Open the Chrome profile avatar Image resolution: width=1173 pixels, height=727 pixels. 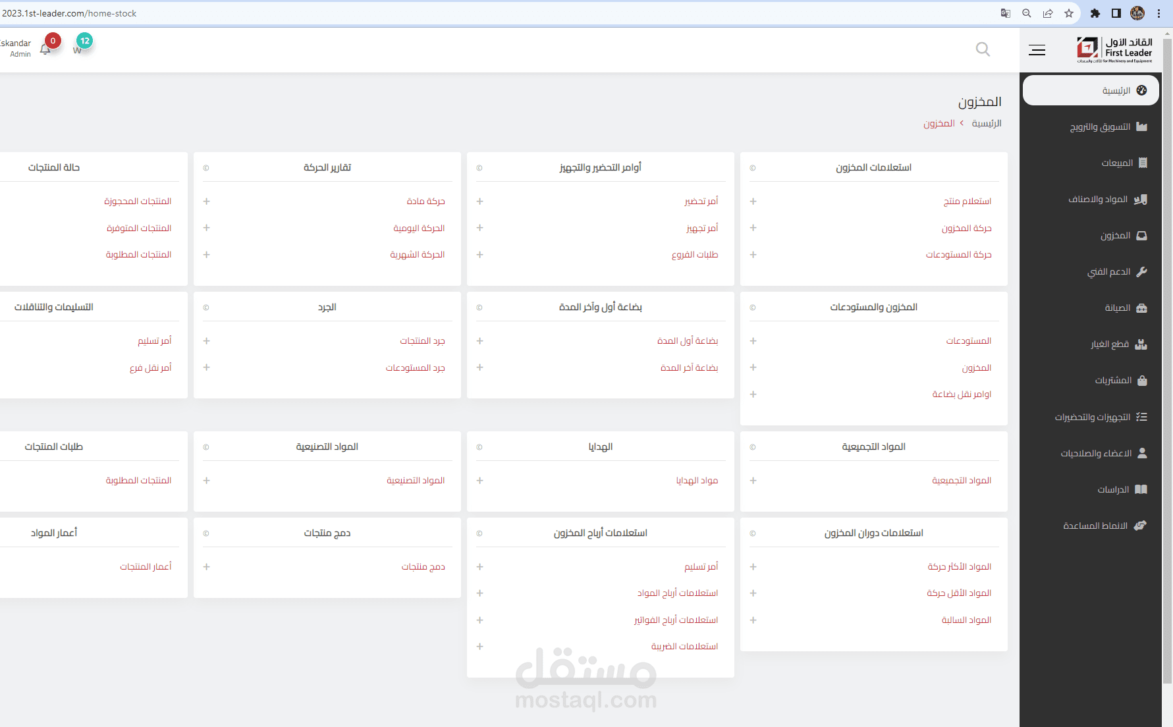click(1137, 13)
